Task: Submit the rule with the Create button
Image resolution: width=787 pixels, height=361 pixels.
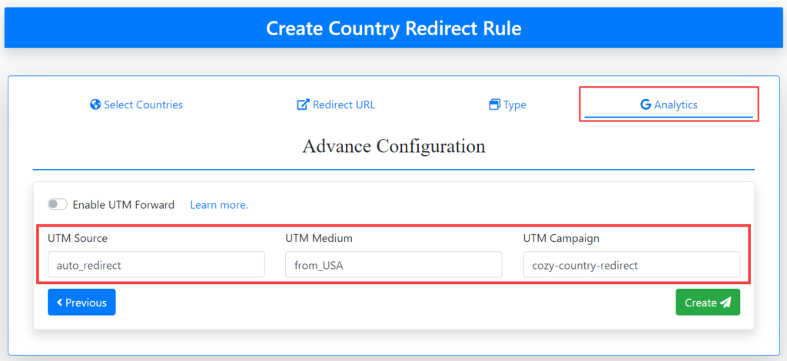Action: (x=708, y=303)
